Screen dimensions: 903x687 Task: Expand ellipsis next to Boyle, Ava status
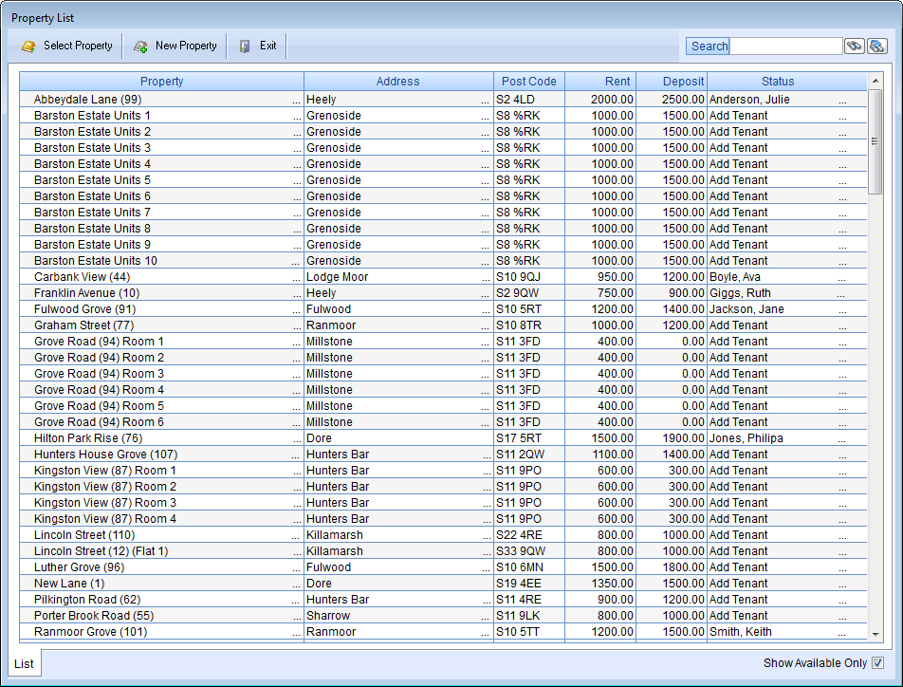pos(841,278)
